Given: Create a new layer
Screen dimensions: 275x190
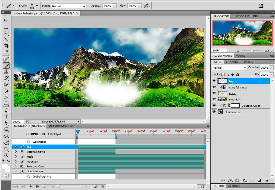Looking at the screenshot, I should 259,180.
